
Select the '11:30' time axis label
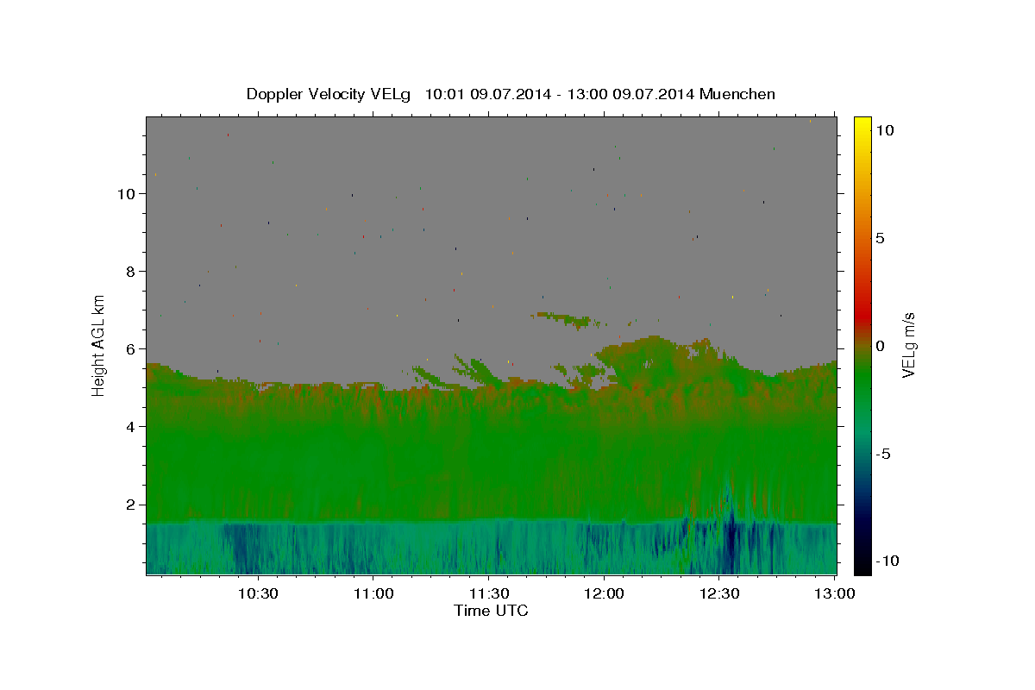tap(489, 593)
